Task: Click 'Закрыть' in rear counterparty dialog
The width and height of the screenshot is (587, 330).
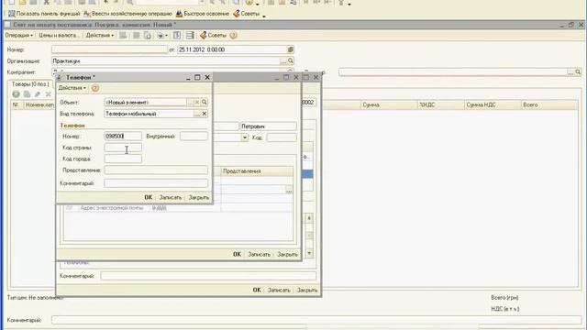Action: tap(307, 290)
